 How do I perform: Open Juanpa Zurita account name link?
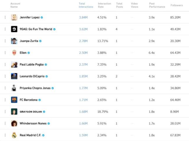[x=29, y=41]
